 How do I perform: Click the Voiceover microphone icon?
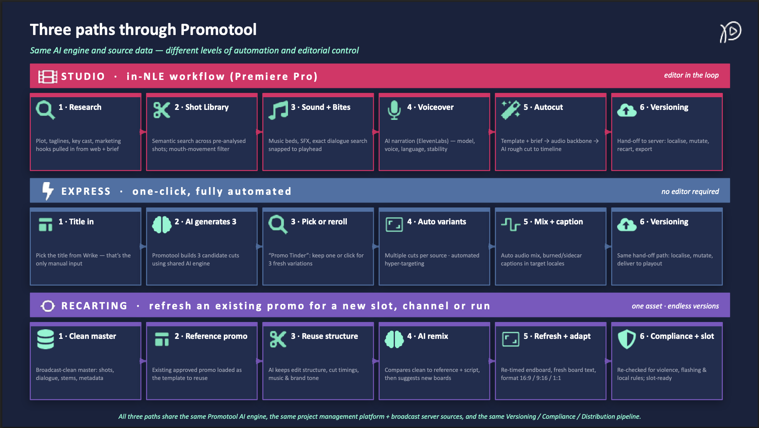coord(394,110)
